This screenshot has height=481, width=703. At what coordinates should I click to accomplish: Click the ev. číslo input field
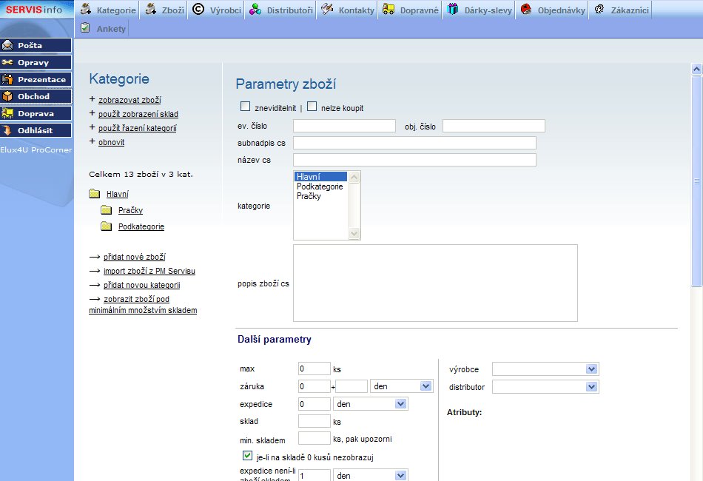344,126
